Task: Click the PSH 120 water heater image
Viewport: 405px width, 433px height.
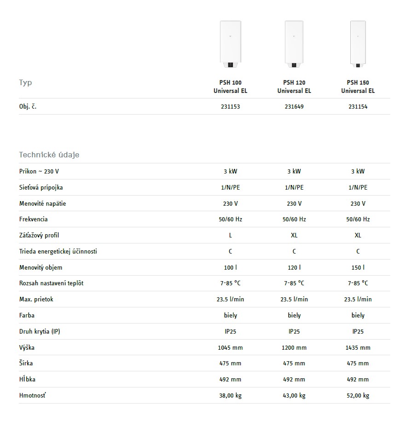Action: [294, 42]
